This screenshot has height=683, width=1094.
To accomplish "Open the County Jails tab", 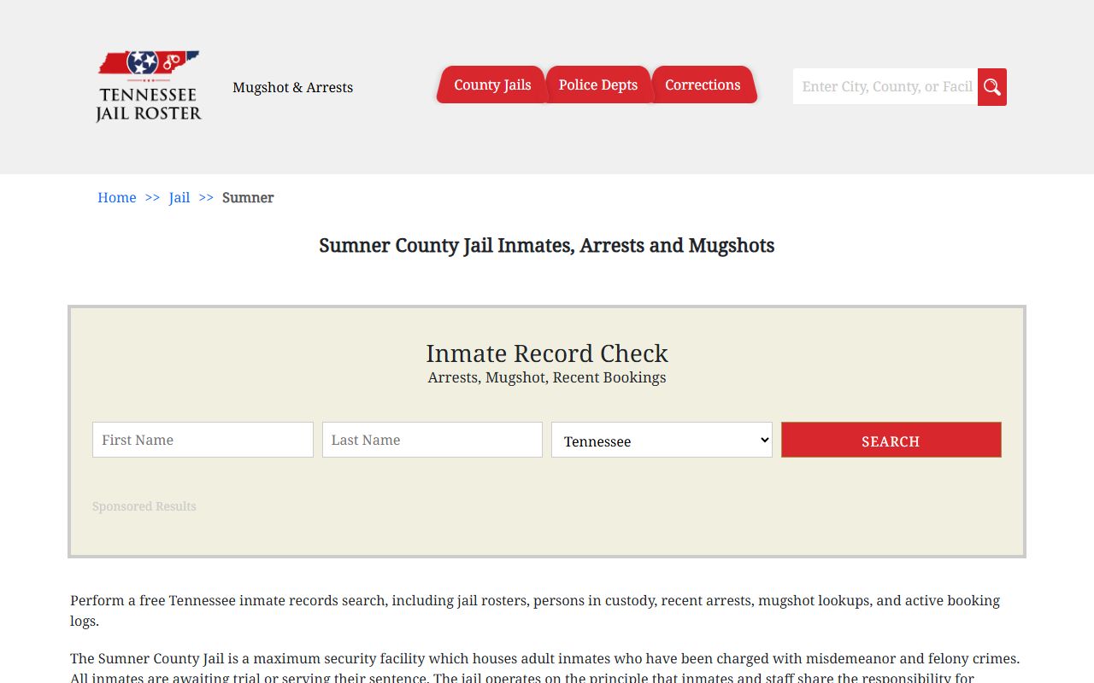I will pos(492,85).
